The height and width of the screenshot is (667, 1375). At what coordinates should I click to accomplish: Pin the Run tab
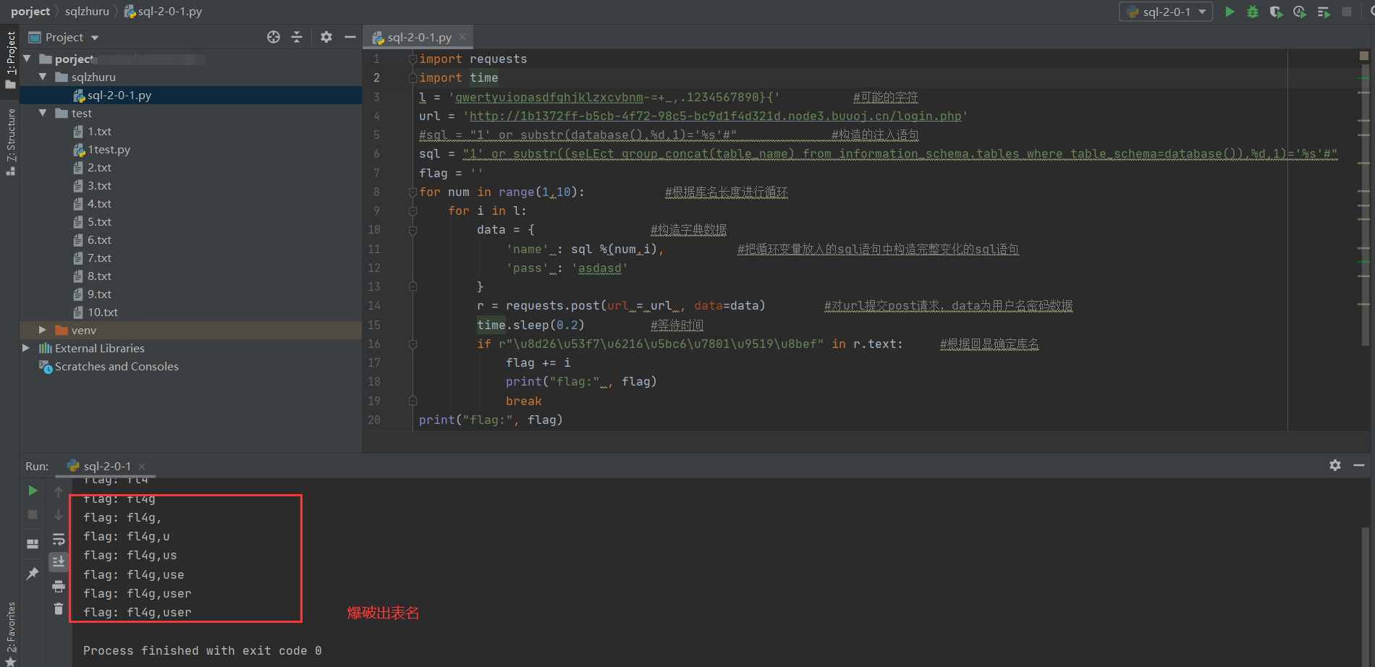click(33, 574)
